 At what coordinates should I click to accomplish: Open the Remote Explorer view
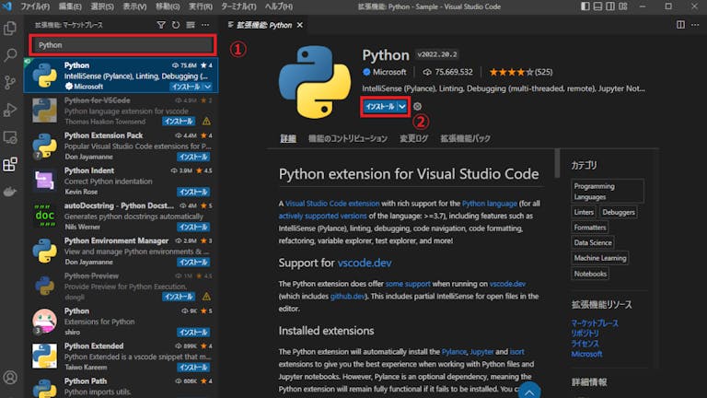coord(10,137)
